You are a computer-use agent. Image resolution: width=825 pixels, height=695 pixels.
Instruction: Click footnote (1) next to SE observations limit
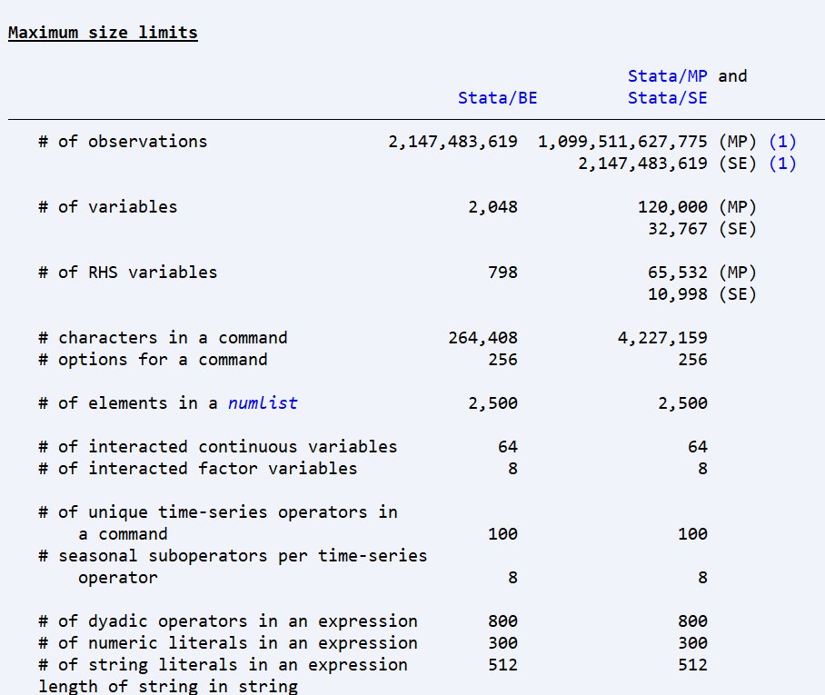(x=782, y=163)
